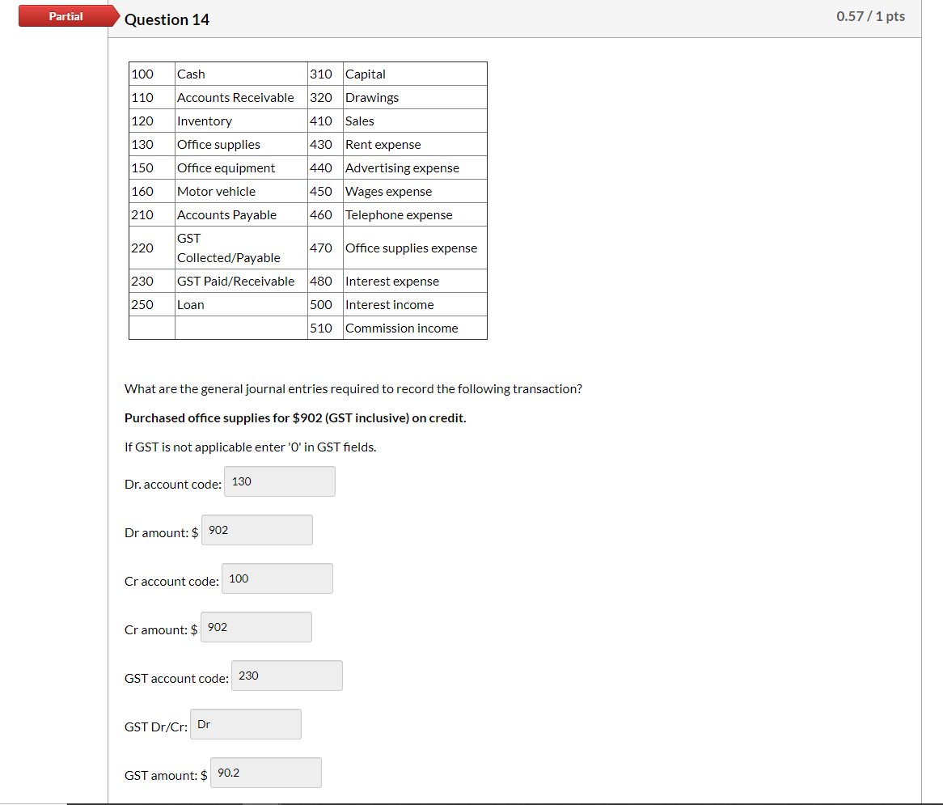This screenshot has width=943, height=805.
Task: Select the 'Interest expense' table cell
Action: [x=415, y=281]
